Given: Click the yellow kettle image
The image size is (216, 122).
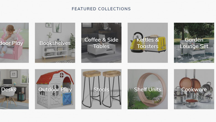Looking at the screenshot, I should tap(137, 42).
